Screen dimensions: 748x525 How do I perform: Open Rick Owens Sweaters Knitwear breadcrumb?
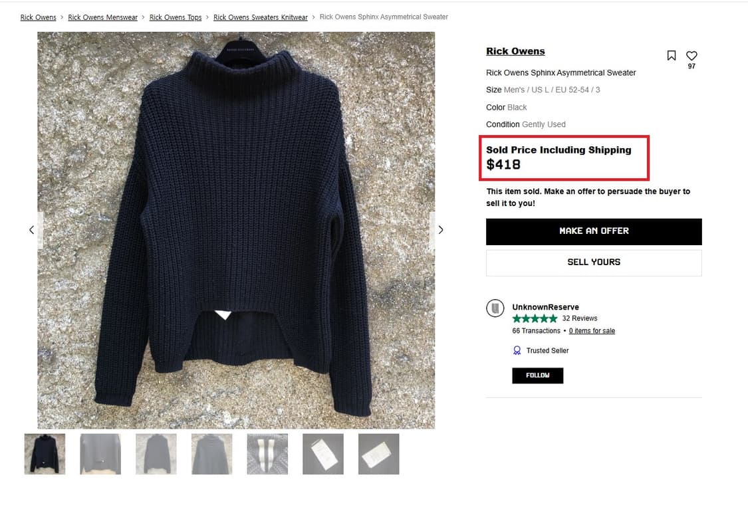pos(260,17)
